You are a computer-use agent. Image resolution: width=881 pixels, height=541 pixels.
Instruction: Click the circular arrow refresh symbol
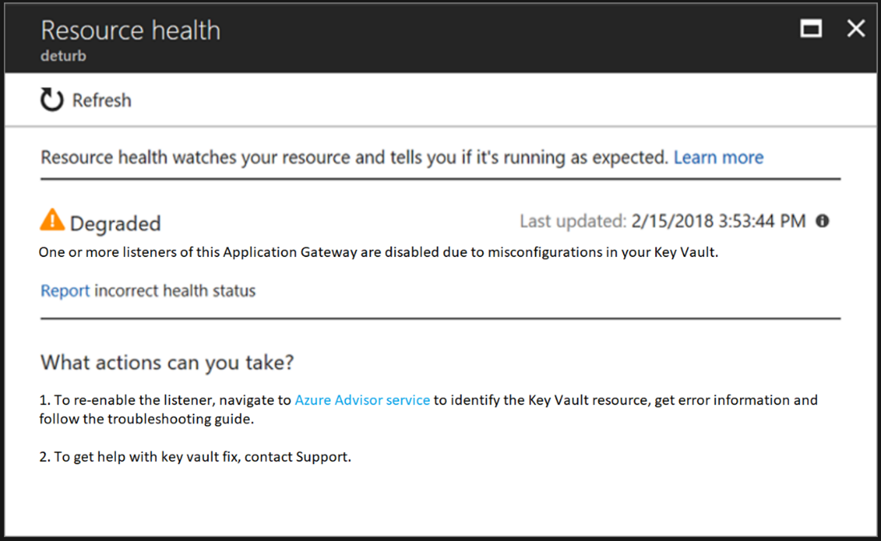click(x=50, y=99)
